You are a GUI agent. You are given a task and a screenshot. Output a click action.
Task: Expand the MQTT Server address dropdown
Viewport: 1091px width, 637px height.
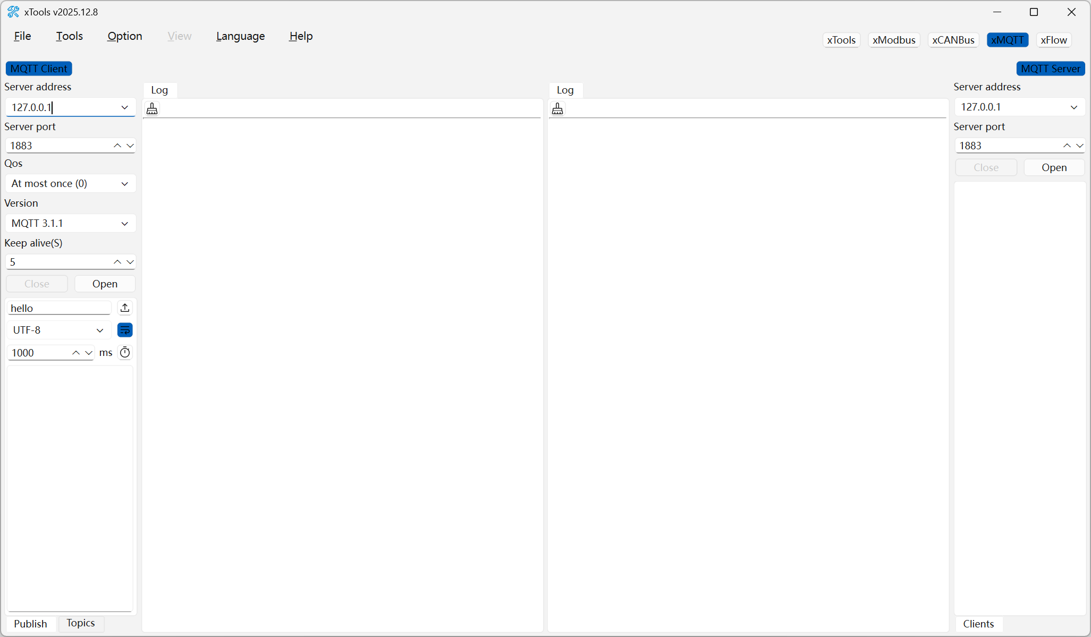pos(1074,107)
